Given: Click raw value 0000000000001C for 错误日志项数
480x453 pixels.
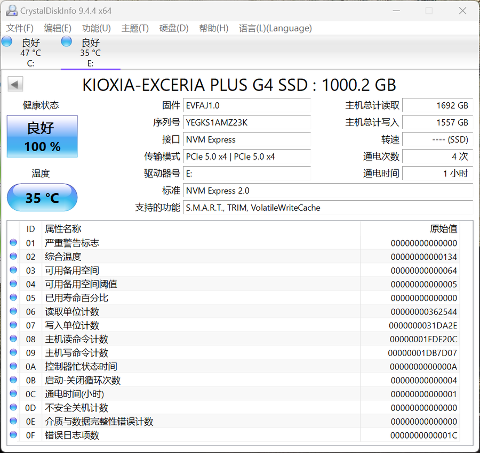Looking at the screenshot, I should (x=423, y=435).
